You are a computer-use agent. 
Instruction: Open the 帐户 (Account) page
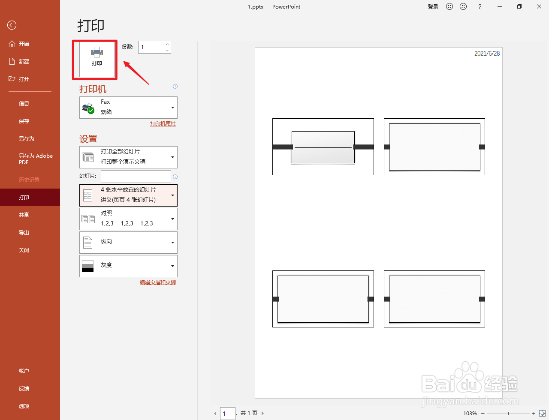(x=30, y=371)
